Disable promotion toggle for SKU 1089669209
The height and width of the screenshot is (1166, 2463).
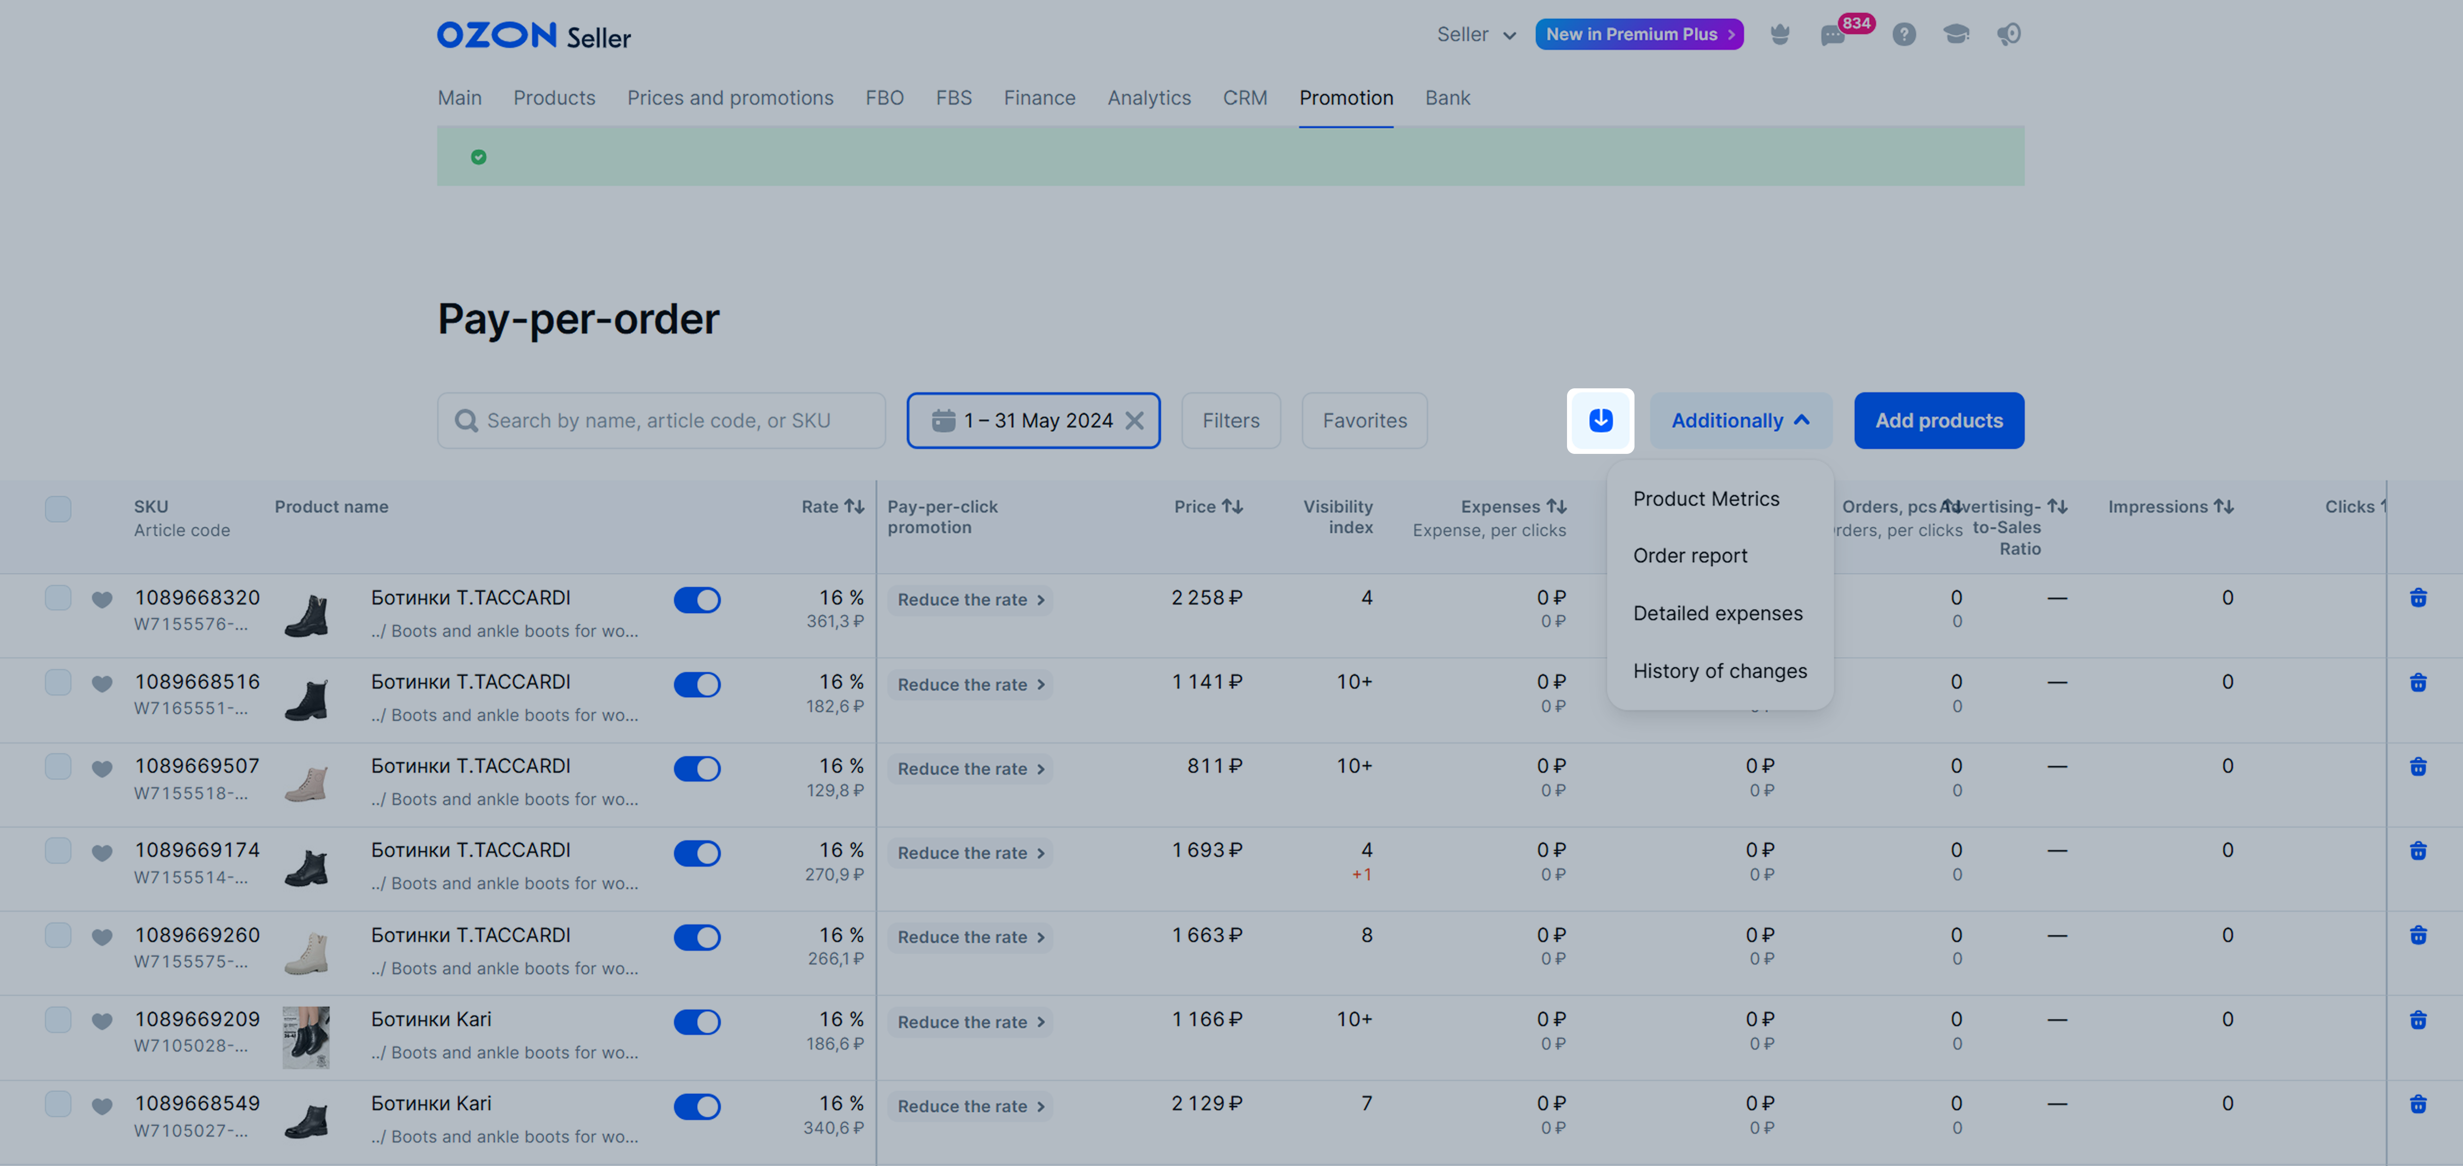point(697,1022)
